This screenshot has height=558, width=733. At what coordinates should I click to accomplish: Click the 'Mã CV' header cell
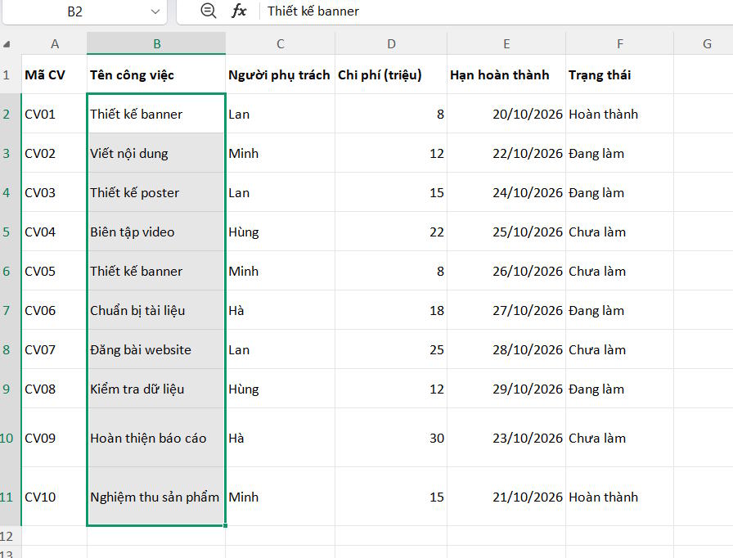pos(54,74)
